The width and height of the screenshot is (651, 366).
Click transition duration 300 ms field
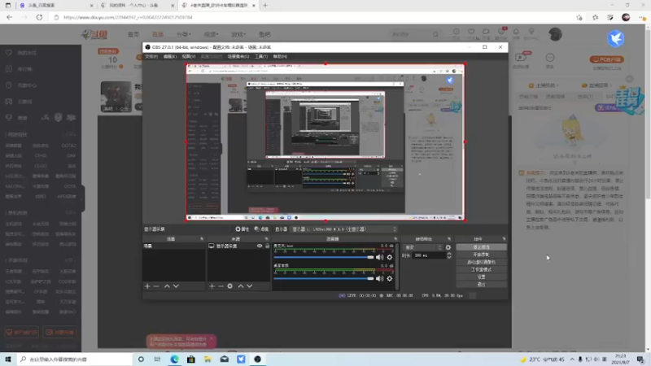tap(429, 255)
